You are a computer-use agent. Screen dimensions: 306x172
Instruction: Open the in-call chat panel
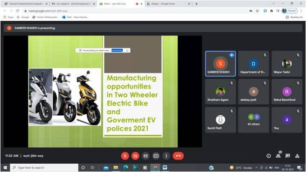click(288, 156)
